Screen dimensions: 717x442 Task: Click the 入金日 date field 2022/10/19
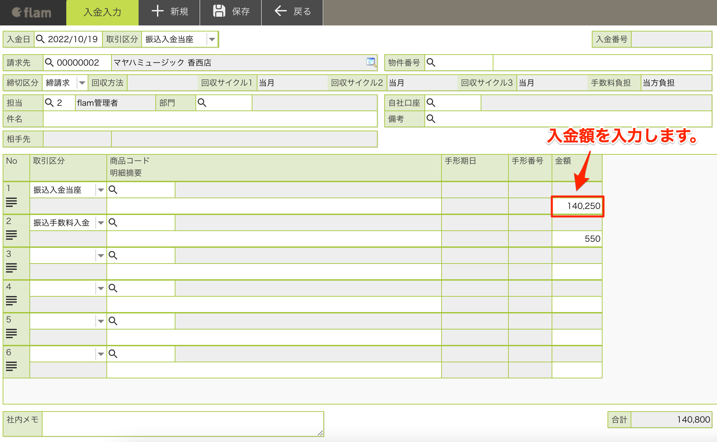click(73, 39)
